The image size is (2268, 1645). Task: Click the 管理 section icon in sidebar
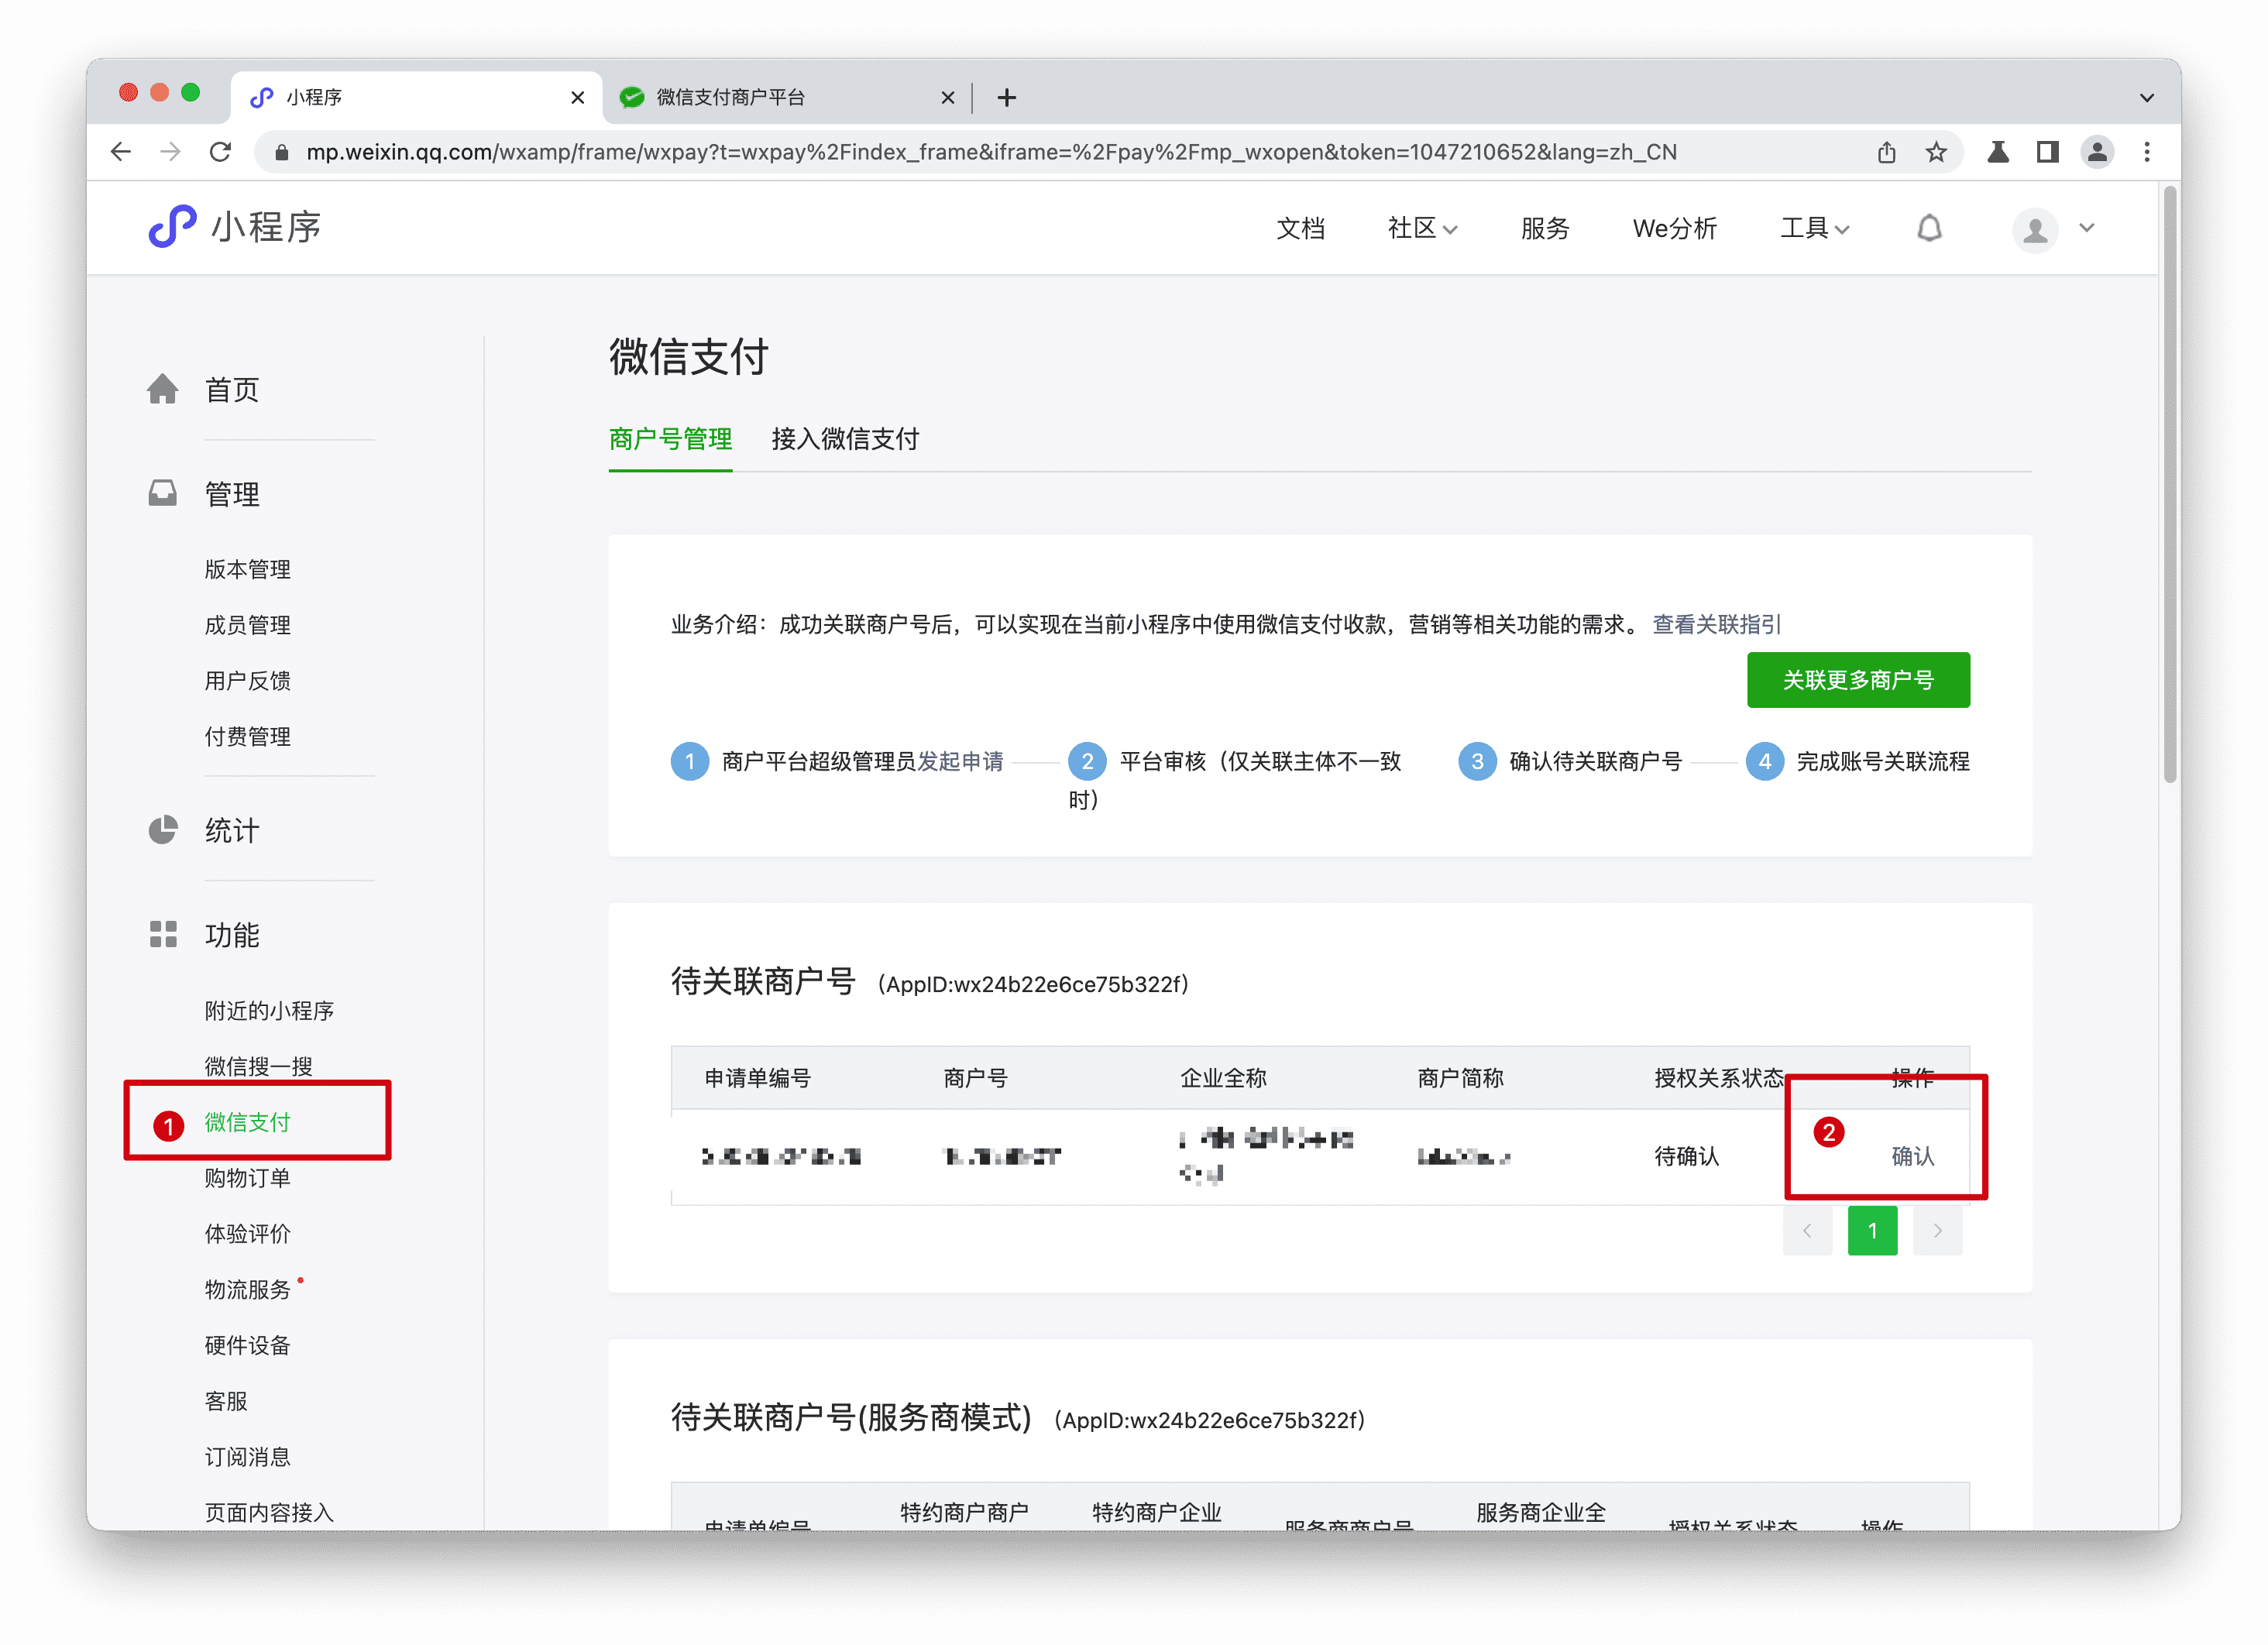163,492
